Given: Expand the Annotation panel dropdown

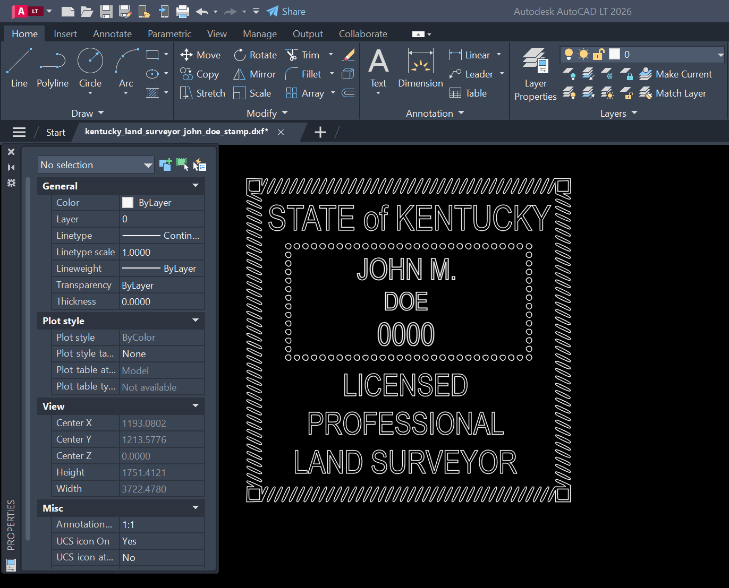Looking at the screenshot, I should click(x=435, y=113).
